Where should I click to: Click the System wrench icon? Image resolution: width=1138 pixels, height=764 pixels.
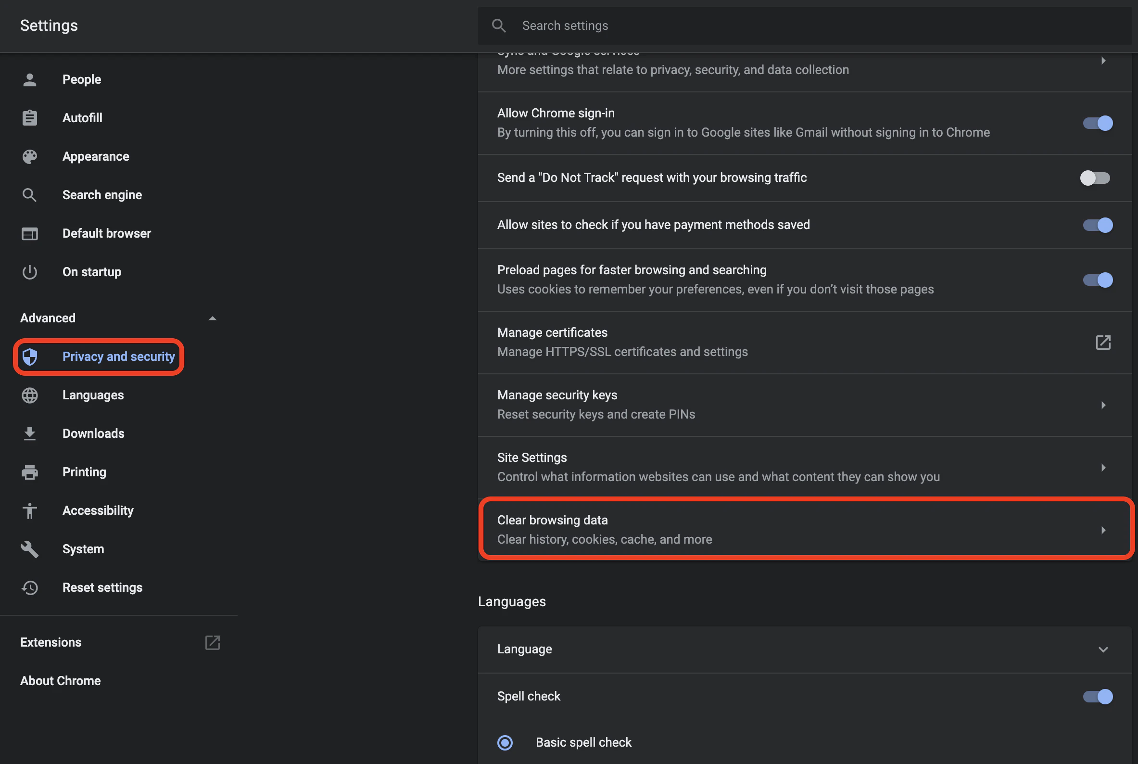(x=30, y=549)
